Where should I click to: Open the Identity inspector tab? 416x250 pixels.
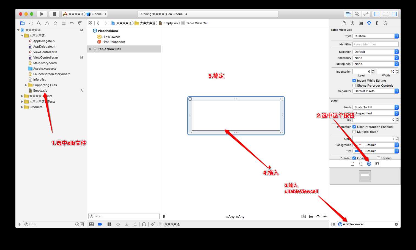click(x=361, y=23)
